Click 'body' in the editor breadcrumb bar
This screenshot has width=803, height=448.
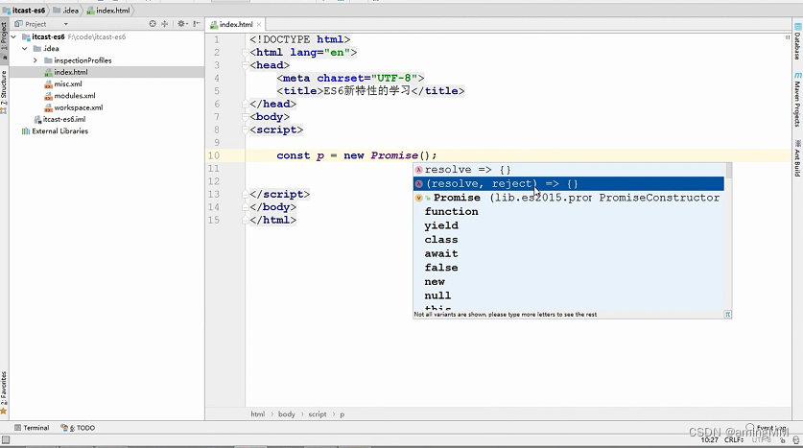(x=286, y=414)
